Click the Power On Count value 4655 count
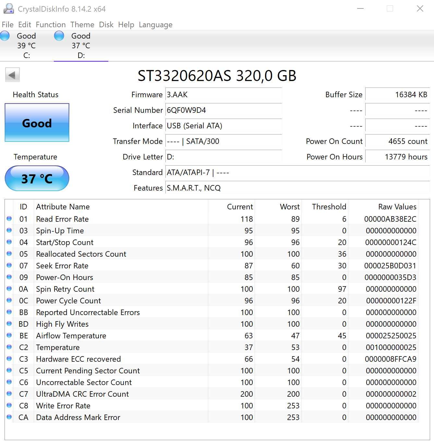The height and width of the screenshot is (445, 434). click(x=397, y=141)
